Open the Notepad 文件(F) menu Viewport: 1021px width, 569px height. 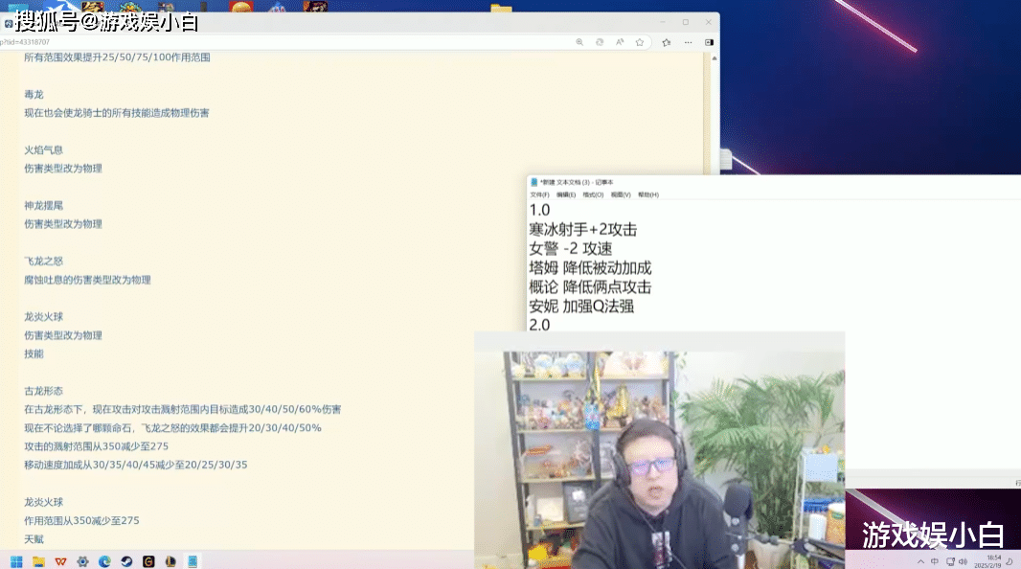(x=539, y=194)
